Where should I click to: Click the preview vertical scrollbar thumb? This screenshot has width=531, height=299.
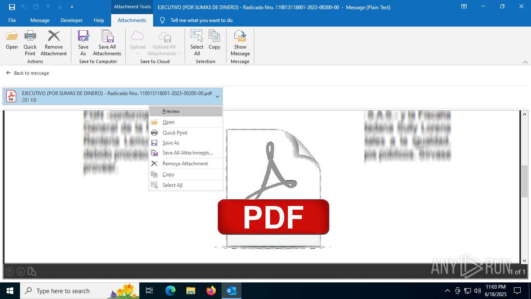524,181
